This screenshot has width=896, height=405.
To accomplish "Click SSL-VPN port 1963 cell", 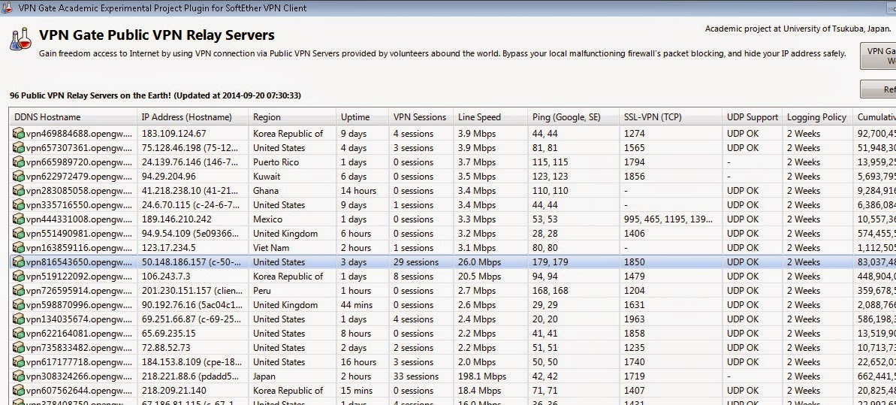I will (x=635, y=320).
